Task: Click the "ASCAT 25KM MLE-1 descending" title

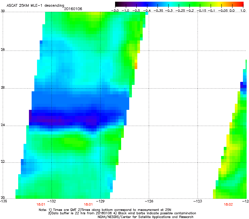Action: coord(35,6)
